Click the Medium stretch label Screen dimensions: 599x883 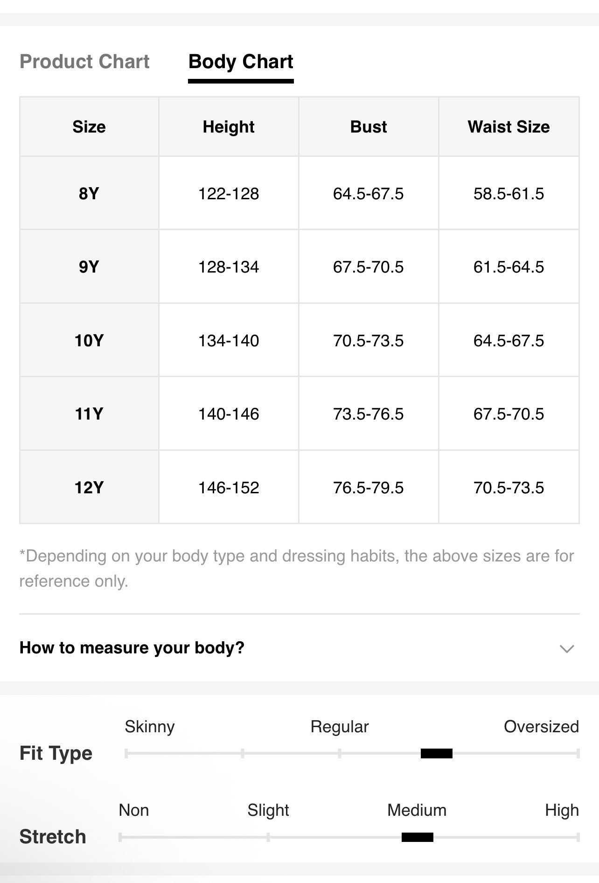[417, 810]
